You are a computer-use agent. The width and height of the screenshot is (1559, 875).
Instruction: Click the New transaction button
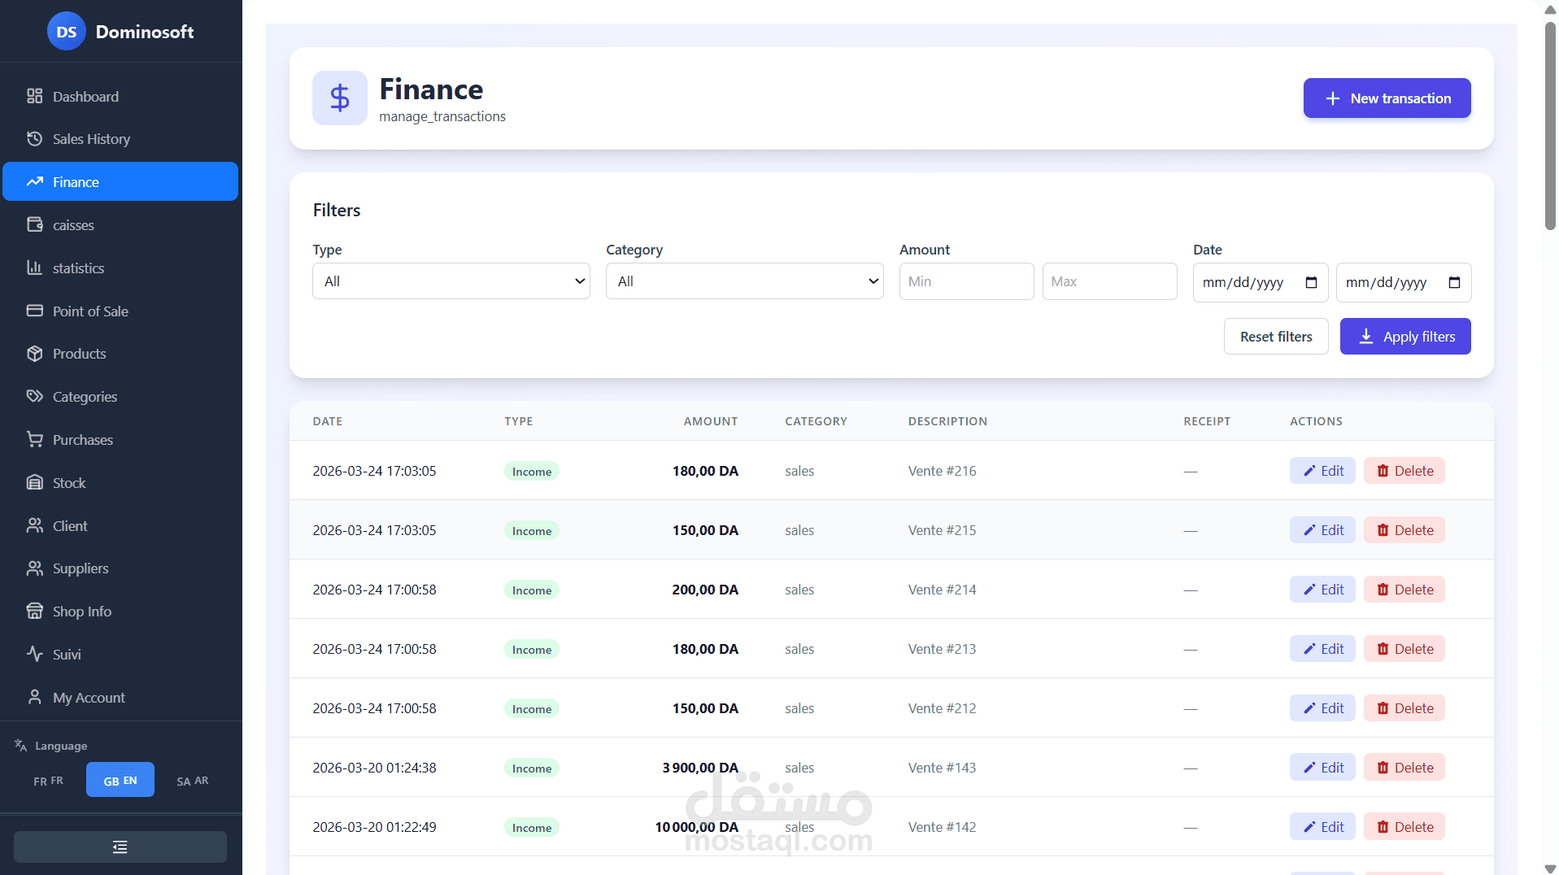coord(1387,98)
